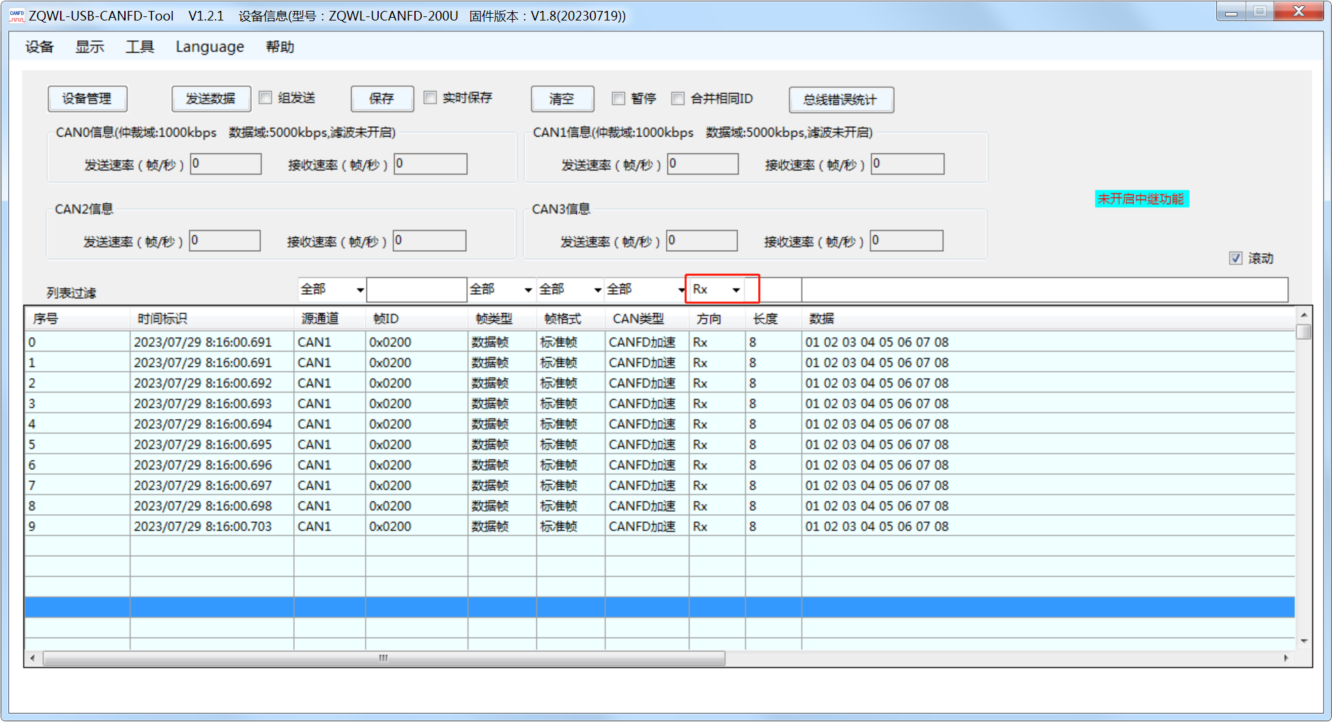Click Rx cell in row 5
Viewport: 1333px width, 724px height.
(717, 444)
